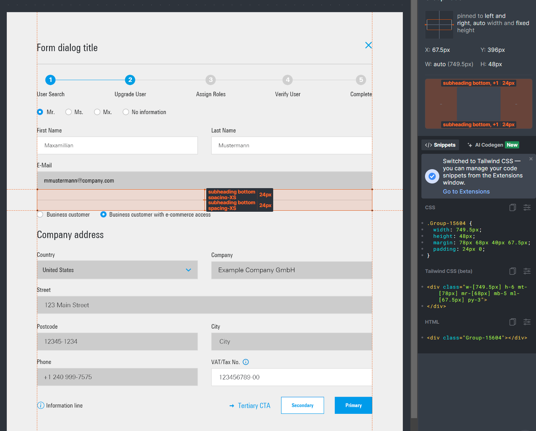This screenshot has width=536, height=431.
Task: Click the blue checkmark notification icon
Action: coord(432,176)
